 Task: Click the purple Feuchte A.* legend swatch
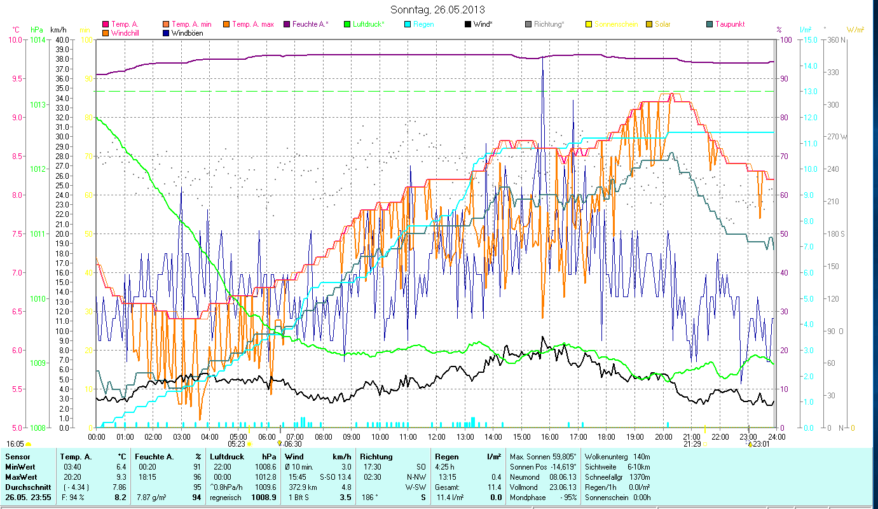point(287,24)
